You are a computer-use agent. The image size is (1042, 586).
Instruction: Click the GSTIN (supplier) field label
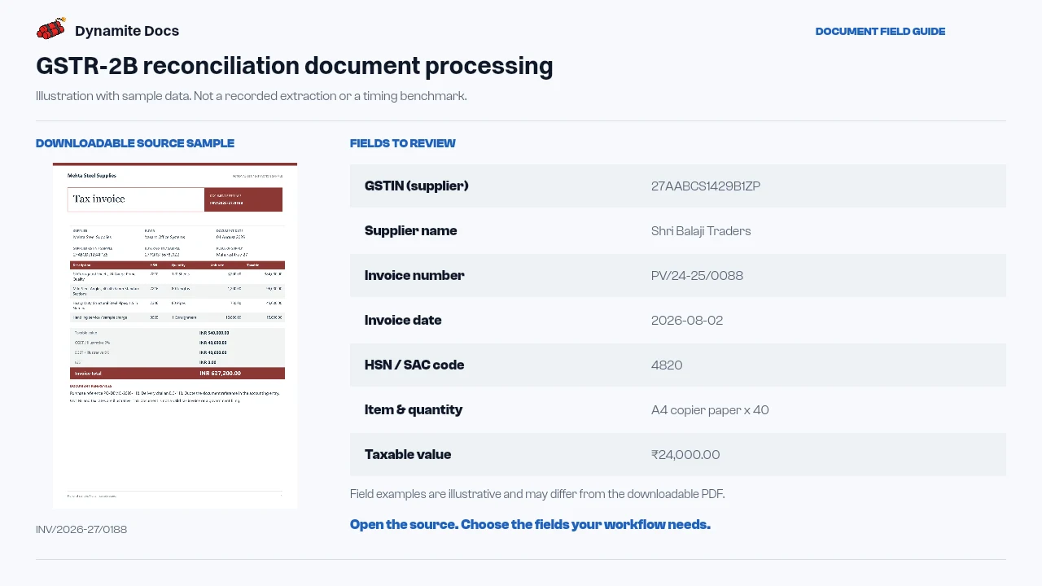pyautogui.click(x=417, y=186)
